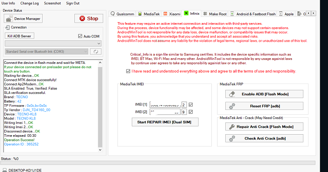
Task: Click the green Infinix tab icon
Action: pyautogui.click(x=186, y=13)
